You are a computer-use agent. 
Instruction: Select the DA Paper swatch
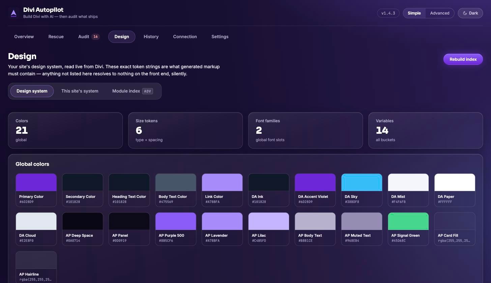455,190
